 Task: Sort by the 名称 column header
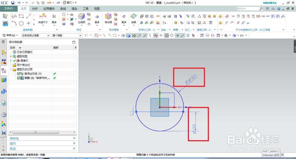30,47
